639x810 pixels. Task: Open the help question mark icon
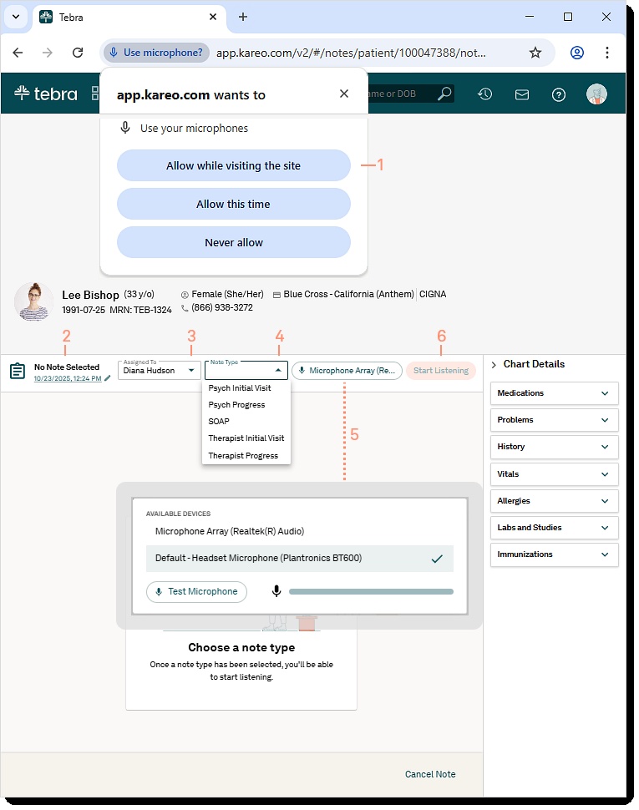coord(559,94)
